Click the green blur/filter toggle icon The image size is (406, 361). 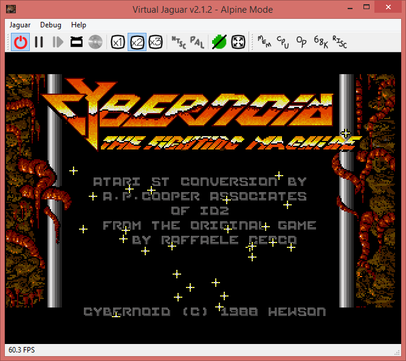click(219, 42)
